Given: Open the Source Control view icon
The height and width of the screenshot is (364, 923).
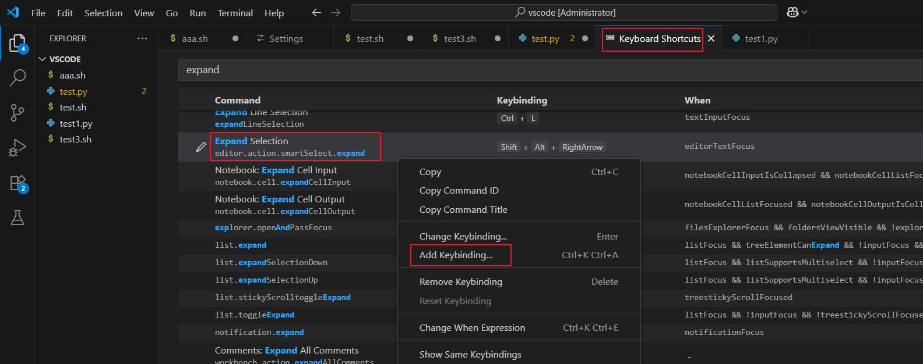Looking at the screenshot, I should point(17,113).
